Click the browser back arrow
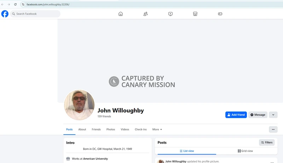283x163 pixels. coord(2,4)
